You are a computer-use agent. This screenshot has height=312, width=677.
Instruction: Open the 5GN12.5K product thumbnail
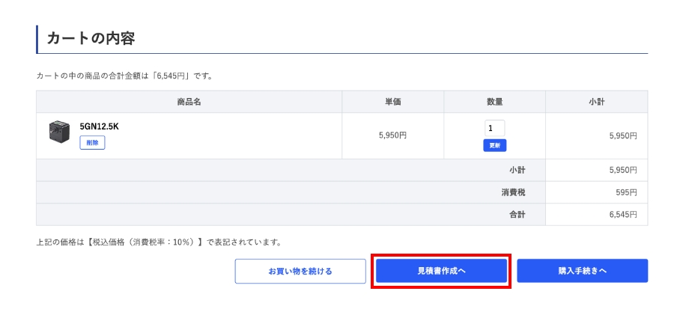click(58, 132)
